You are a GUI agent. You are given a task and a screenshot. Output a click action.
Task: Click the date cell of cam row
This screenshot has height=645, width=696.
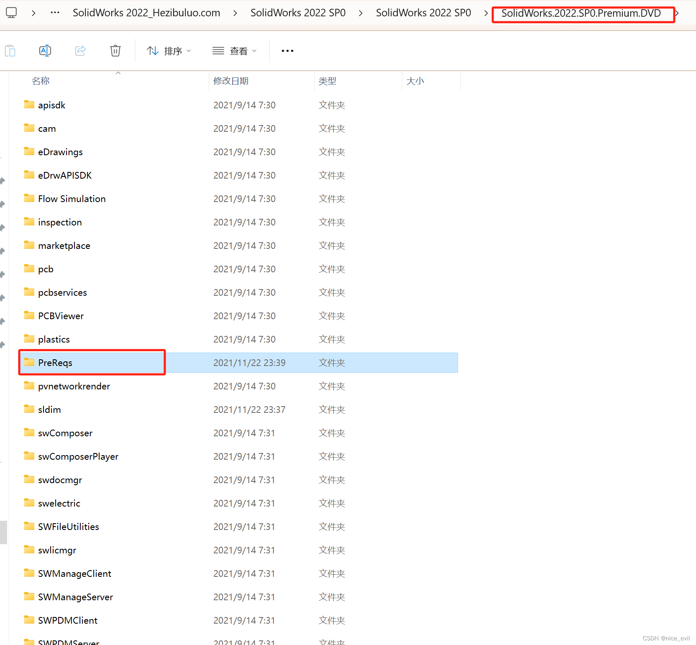(244, 129)
